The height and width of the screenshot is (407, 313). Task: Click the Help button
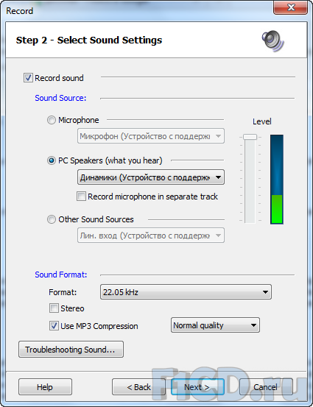point(45,386)
